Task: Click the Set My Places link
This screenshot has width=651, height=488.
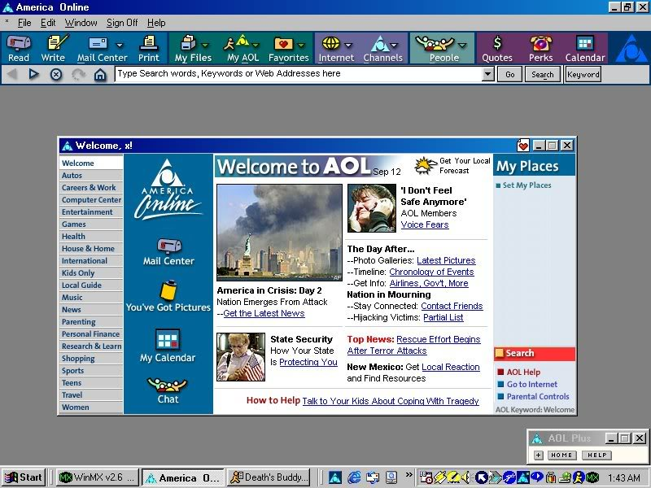Action: 526,185
